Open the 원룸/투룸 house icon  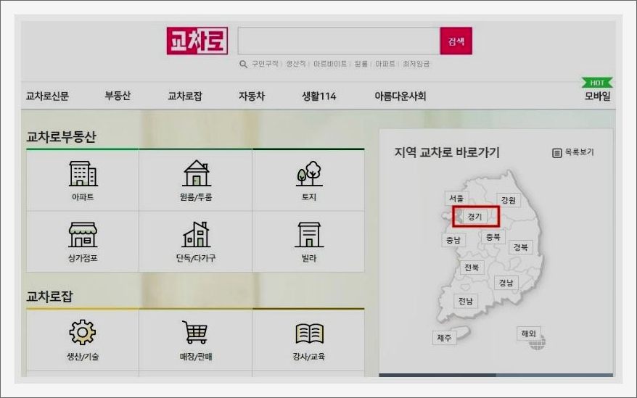tap(196, 173)
